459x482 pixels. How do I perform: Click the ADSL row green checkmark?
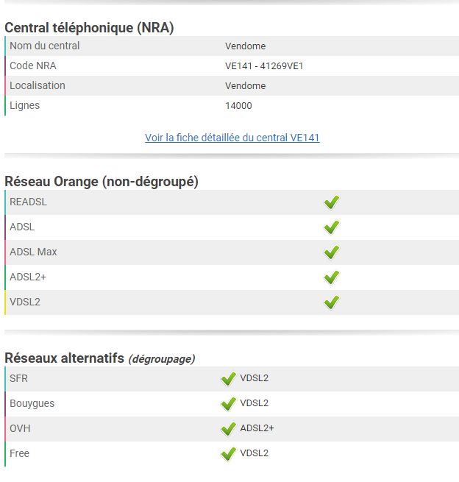(332, 227)
